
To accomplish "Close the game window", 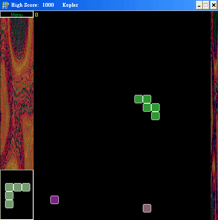I will (x=214, y=5).
